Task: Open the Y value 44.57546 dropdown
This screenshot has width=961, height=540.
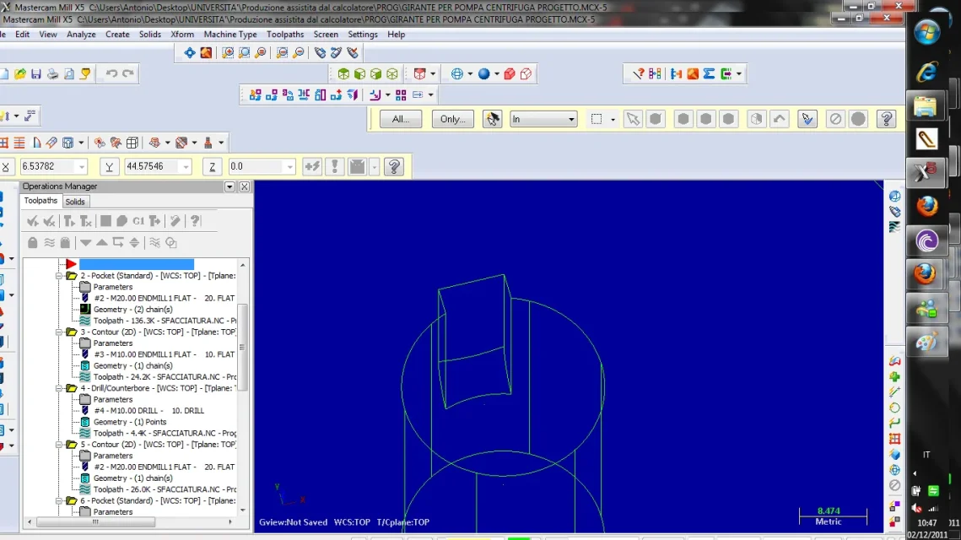Action: click(186, 167)
